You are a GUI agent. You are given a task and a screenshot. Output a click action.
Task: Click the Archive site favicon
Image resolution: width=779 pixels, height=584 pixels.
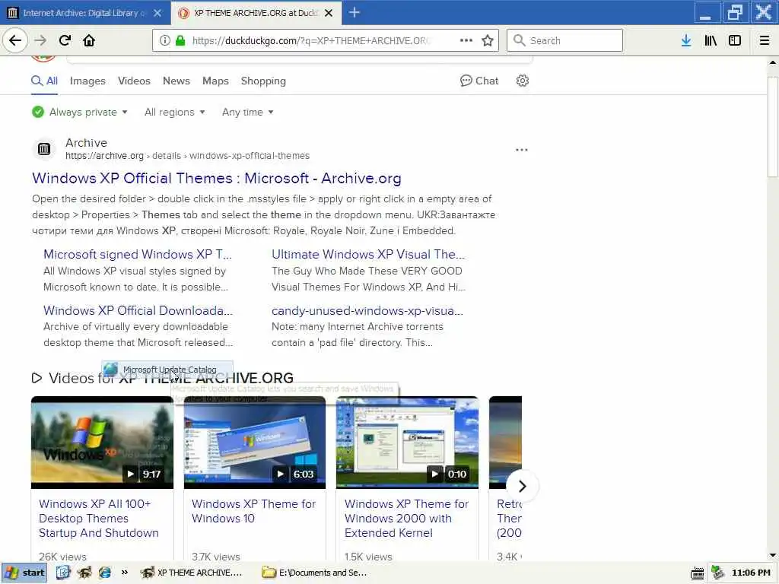44,149
